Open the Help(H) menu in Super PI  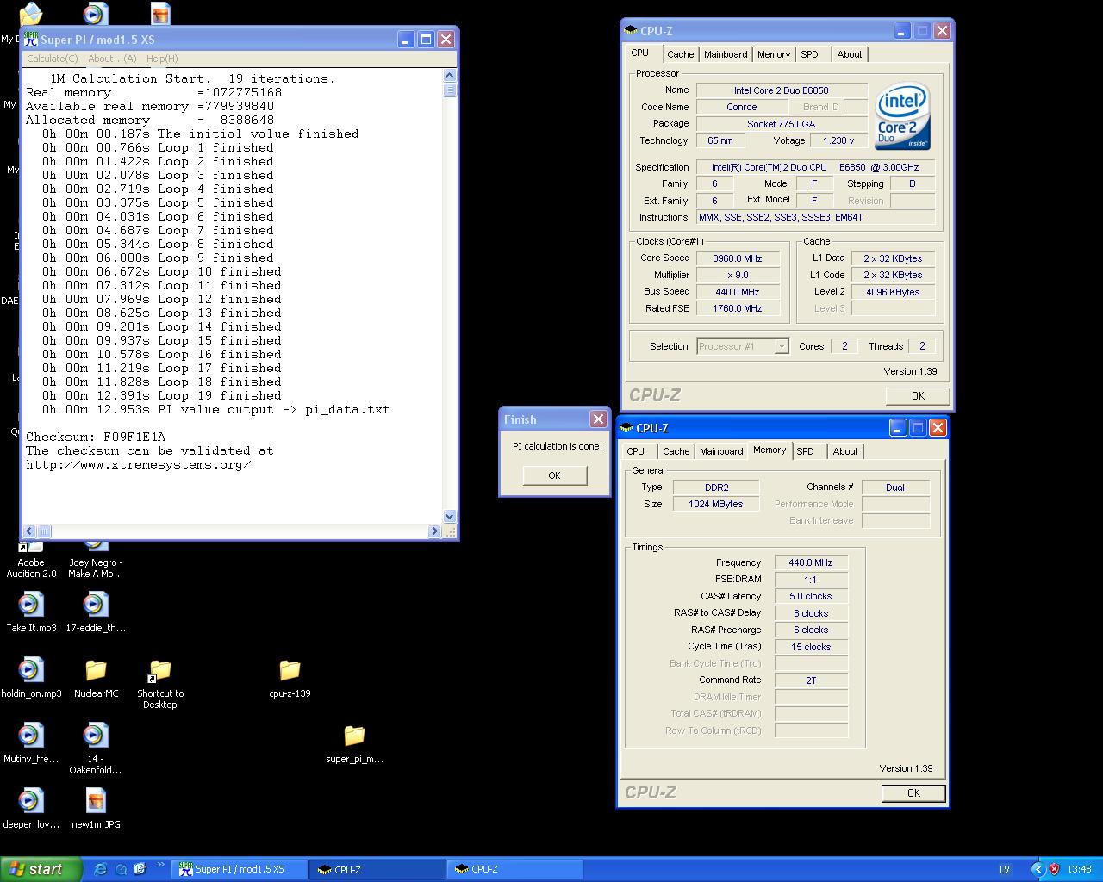pyautogui.click(x=162, y=59)
